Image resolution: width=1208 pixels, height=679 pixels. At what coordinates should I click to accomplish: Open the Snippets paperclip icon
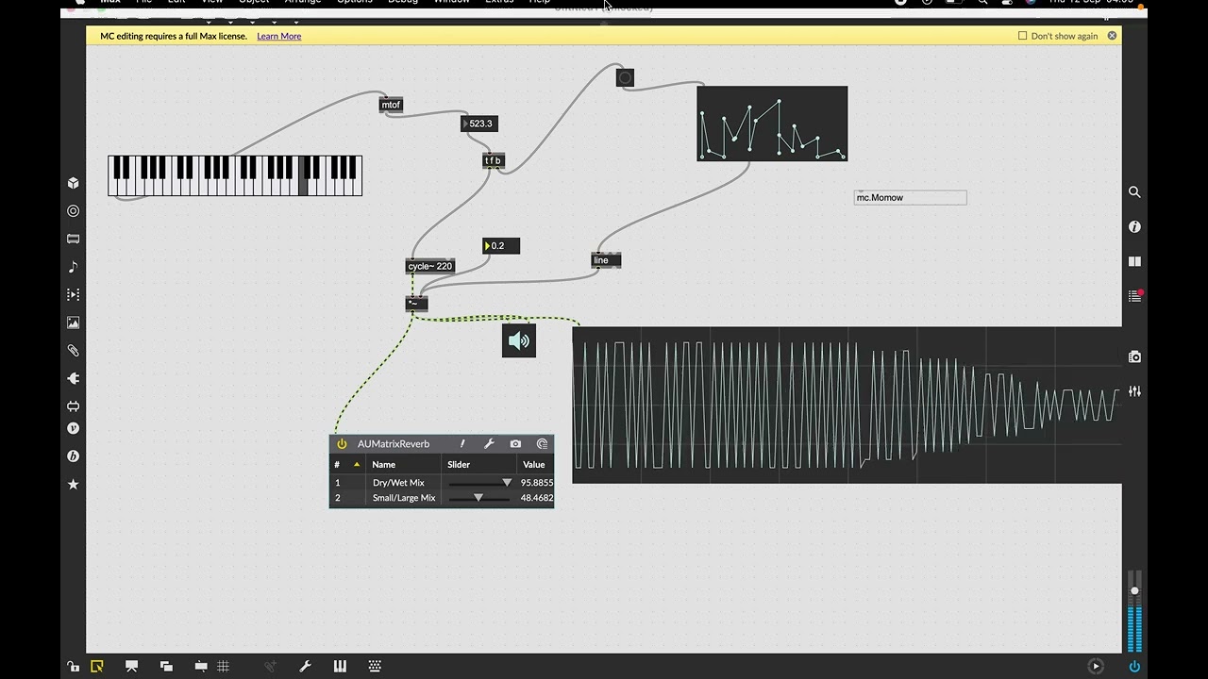(74, 351)
